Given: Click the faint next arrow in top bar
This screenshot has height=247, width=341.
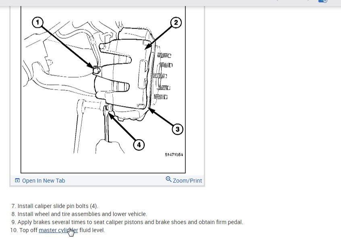Looking at the screenshot, I should coord(308,1).
